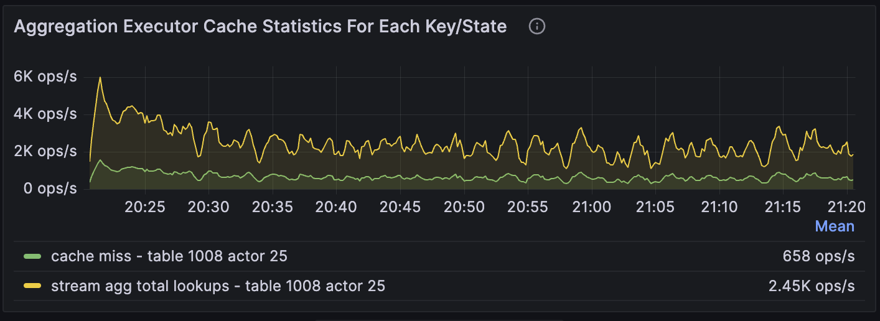The image size is (880, 321).
Task: Open color picker for yellow stream agg swatch
Action: click(32, 286)
